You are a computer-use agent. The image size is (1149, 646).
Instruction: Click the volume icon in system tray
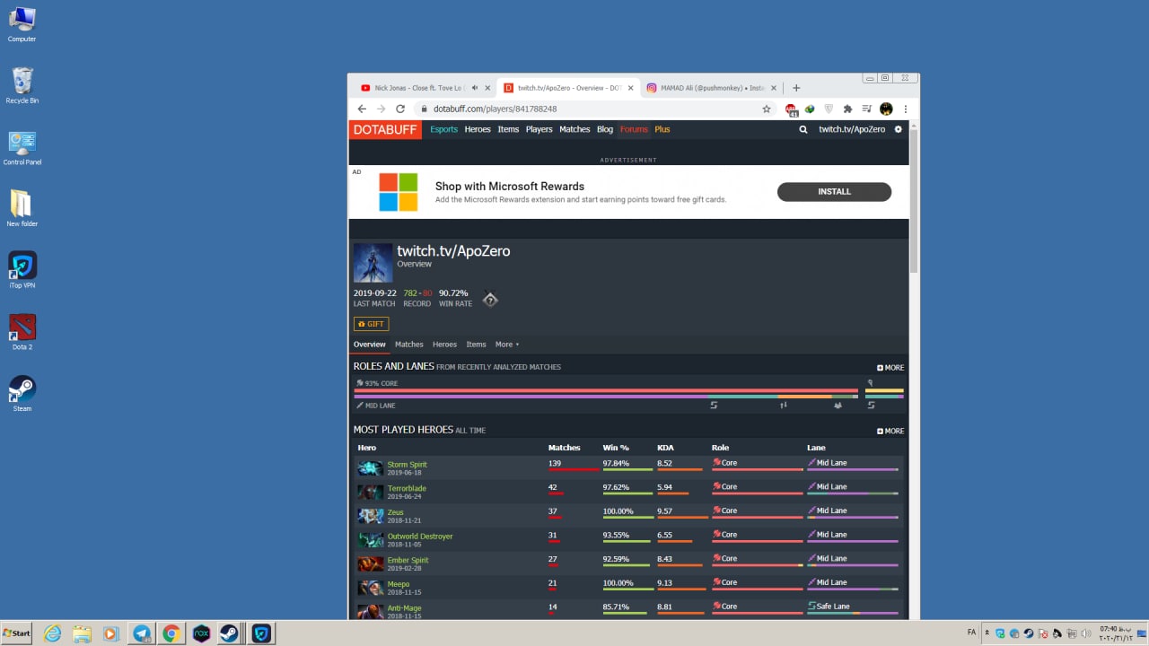pos(1084,633)
